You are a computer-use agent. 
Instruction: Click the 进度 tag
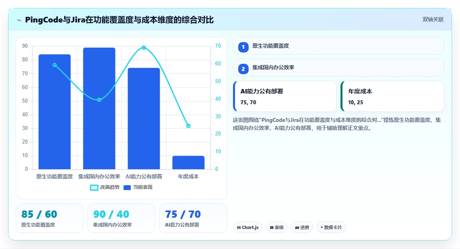[x=302, y=227]
